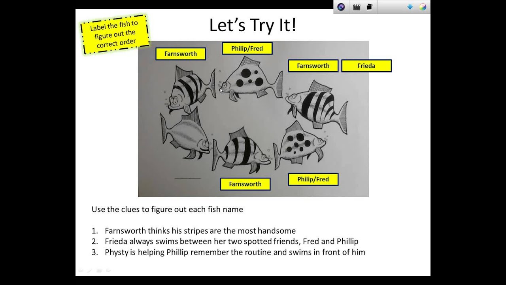This screenshot has width=506, height=285.
Task: Click the top spotted fish with large dots
Action: pyautogui.click(x=251, y=79)
